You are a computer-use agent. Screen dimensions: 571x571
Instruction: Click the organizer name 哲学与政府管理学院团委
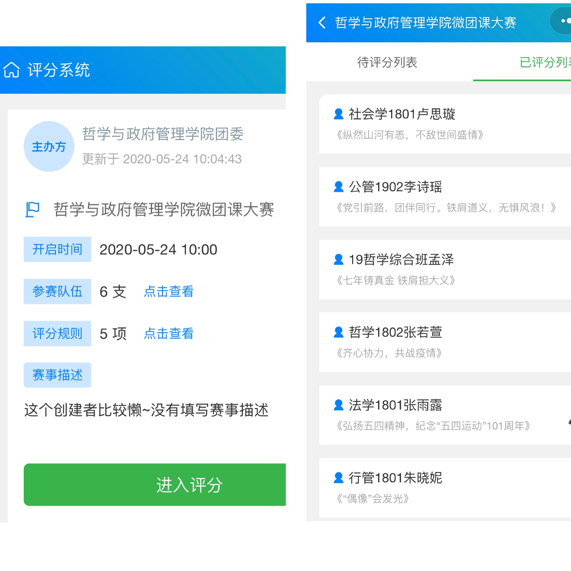[163, 134]
